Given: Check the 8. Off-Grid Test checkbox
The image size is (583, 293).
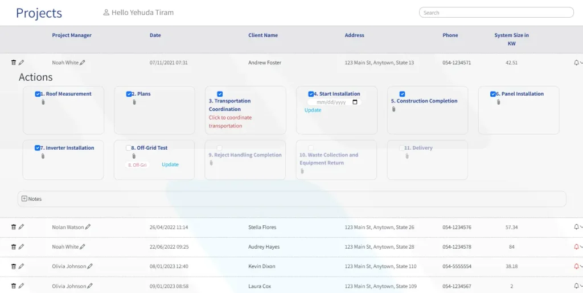Looking at the screenshot, I should coord(129,148).
